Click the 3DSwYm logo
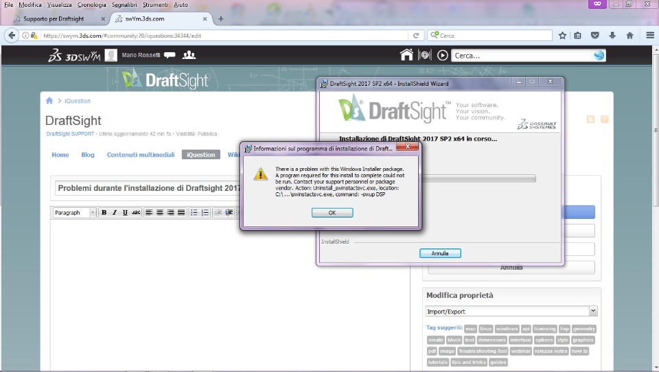The height and width of the screenshot is (372, 659). click(74, 55)
